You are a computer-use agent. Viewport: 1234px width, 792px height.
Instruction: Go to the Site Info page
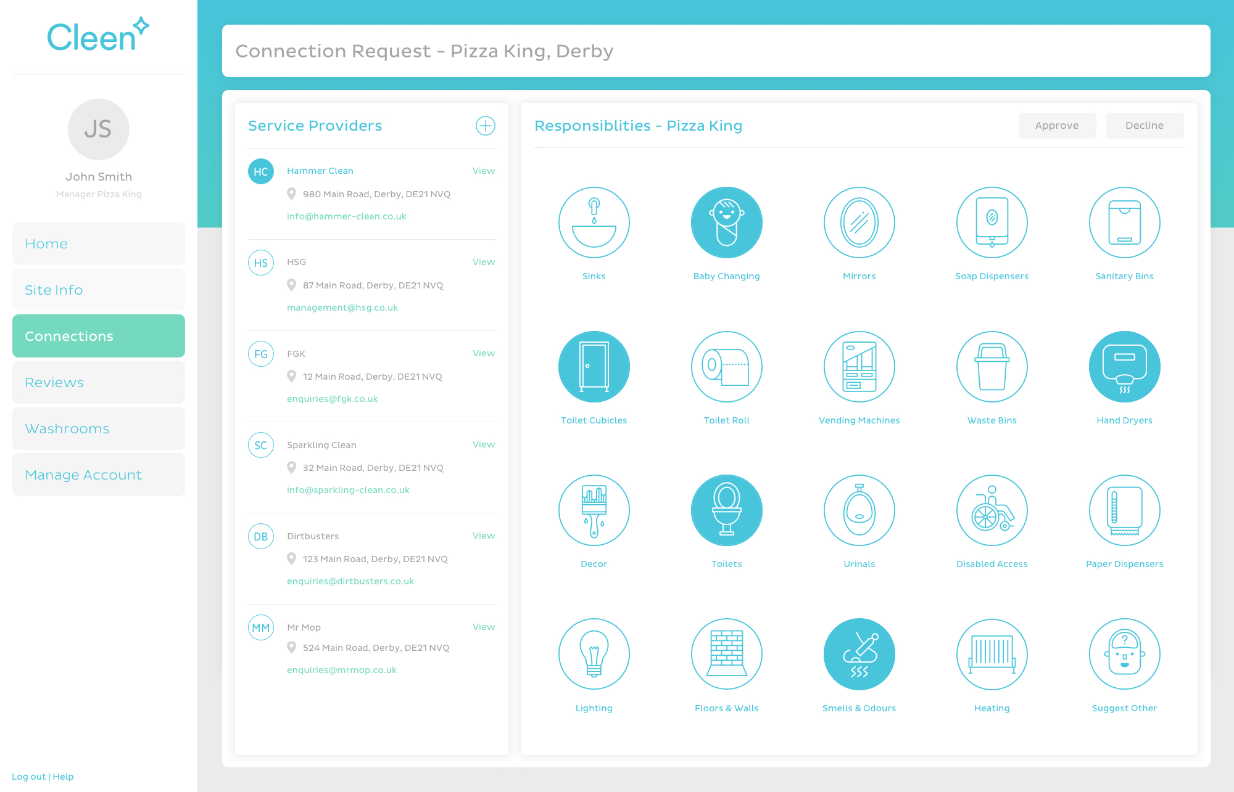[x=99, y=290]
